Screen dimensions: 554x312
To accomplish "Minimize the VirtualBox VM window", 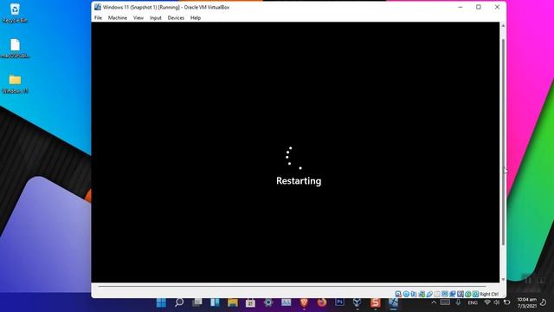I will 460,7.
